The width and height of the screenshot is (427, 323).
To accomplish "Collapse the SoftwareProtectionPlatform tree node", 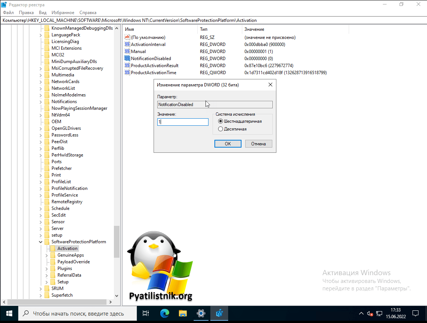I will [41, 242].
